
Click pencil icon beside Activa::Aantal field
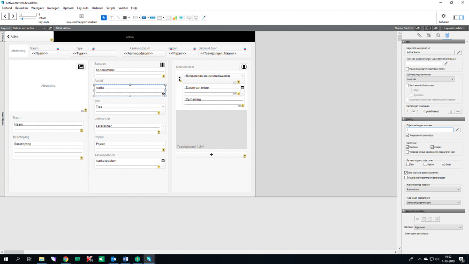pos(459,53)
